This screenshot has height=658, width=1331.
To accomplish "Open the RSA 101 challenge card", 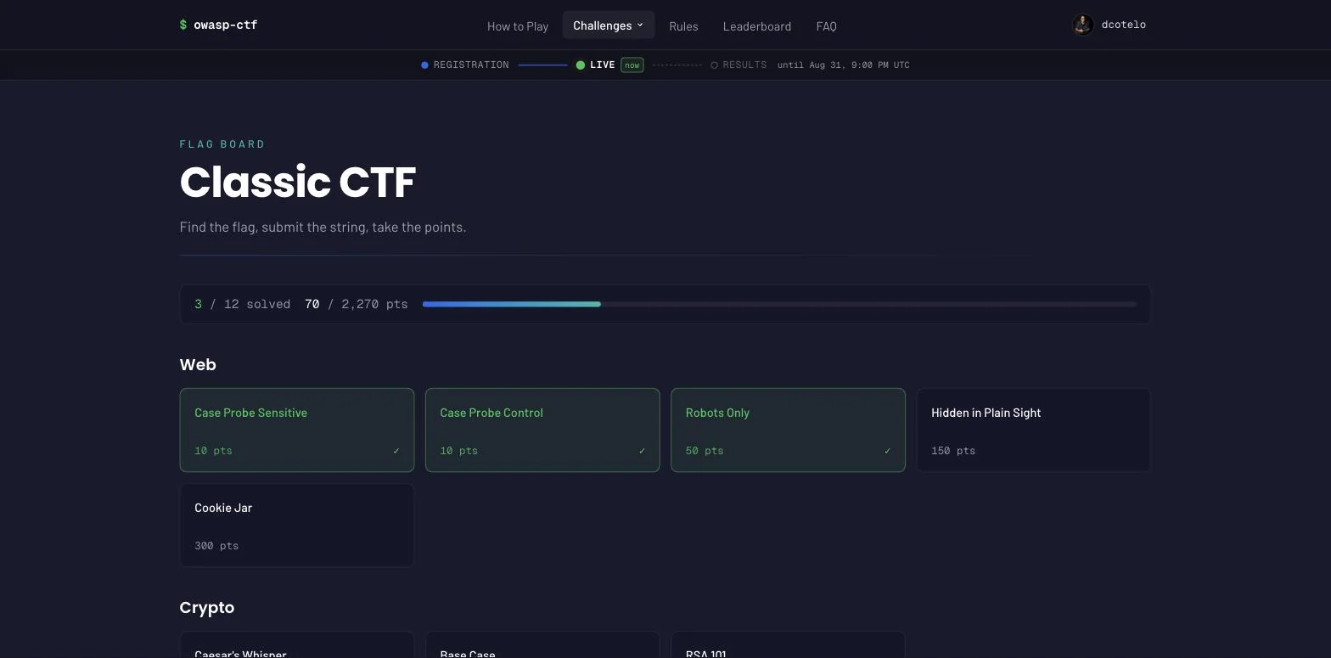I will point(788,644).
